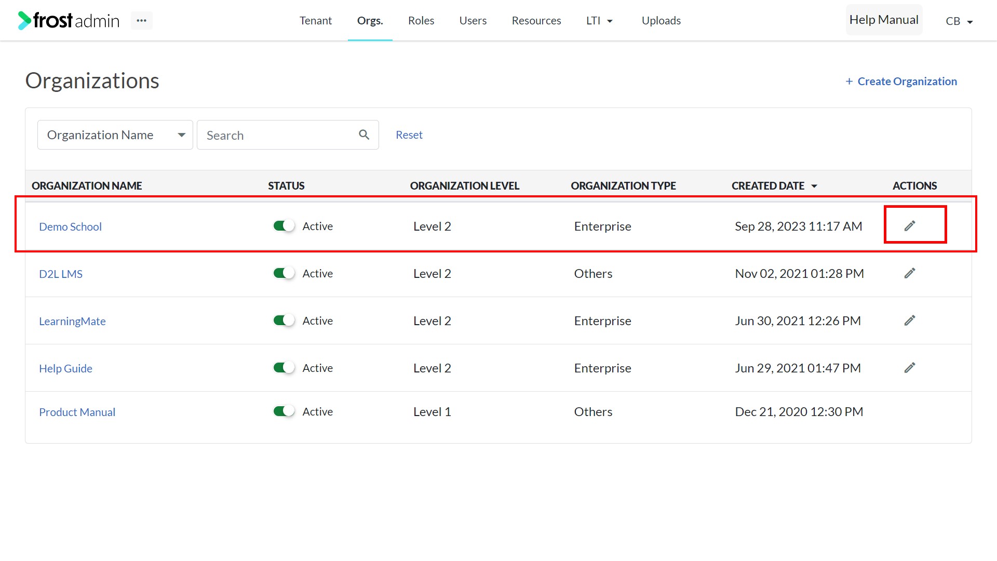This screenshot has width=997, height=561.
Task: Edit the Demo School organization
Action: click(909, 226)
